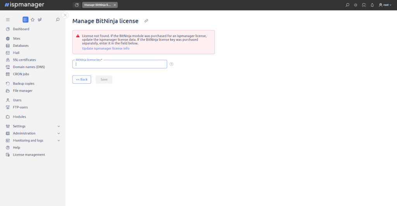This screenshot has width=397, height=206.
Task: Open Help in sidebar
Action: pyautogui.click(x=16, y=148)
